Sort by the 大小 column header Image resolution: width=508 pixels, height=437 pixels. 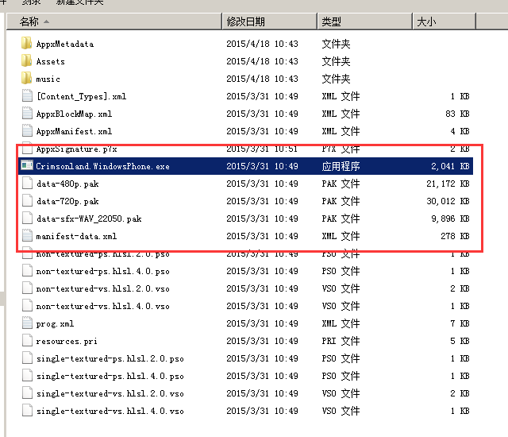pyautogui.click(x=444, y=21)
